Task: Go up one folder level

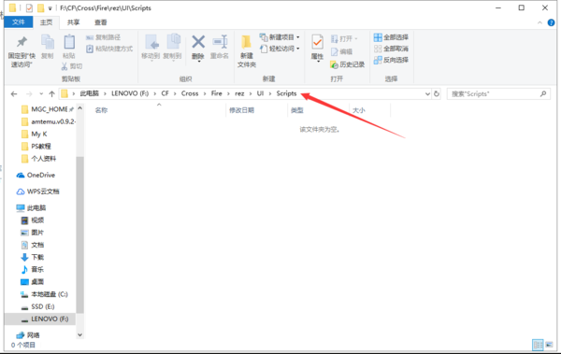Action: 51,93
